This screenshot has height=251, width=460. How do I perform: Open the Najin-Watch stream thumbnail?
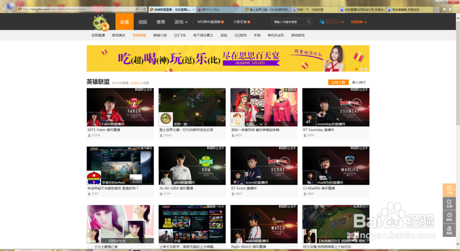point(264,224)
